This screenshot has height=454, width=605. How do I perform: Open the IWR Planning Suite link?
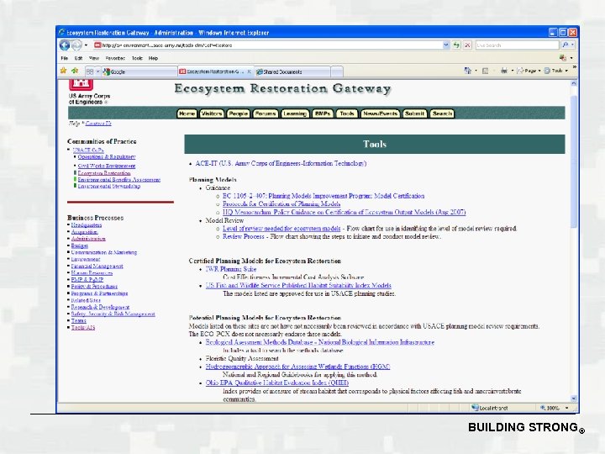(x=231, y=269)
